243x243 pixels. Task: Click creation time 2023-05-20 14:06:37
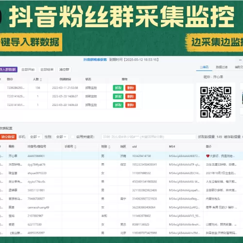tap(65, 96)
